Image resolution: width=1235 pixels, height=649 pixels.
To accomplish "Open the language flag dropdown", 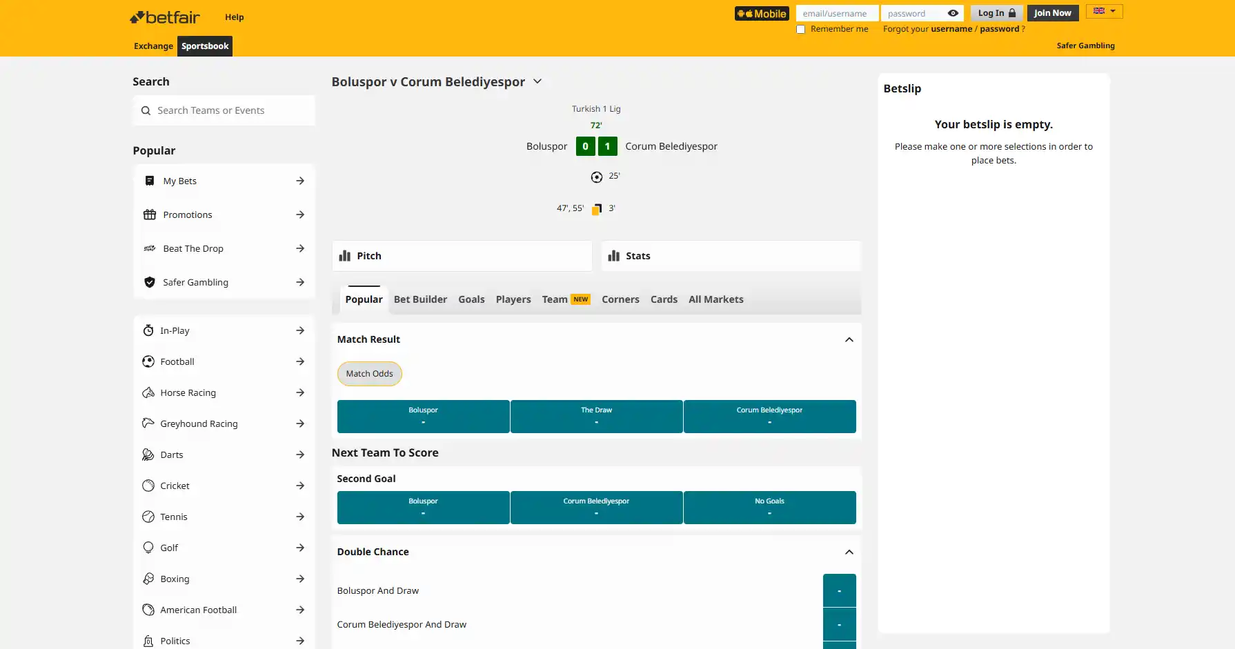I will click(1105, 11).
